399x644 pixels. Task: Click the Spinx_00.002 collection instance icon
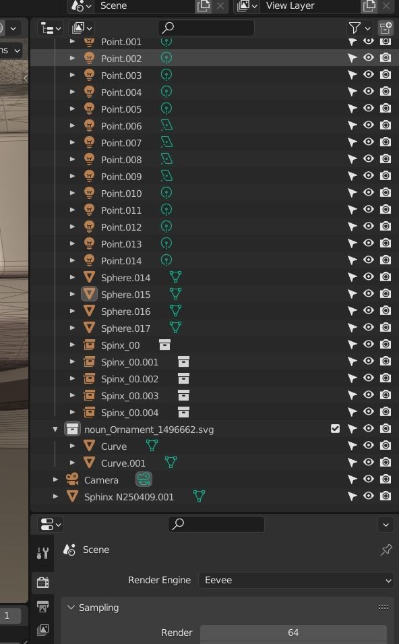[x=183, y=378]
